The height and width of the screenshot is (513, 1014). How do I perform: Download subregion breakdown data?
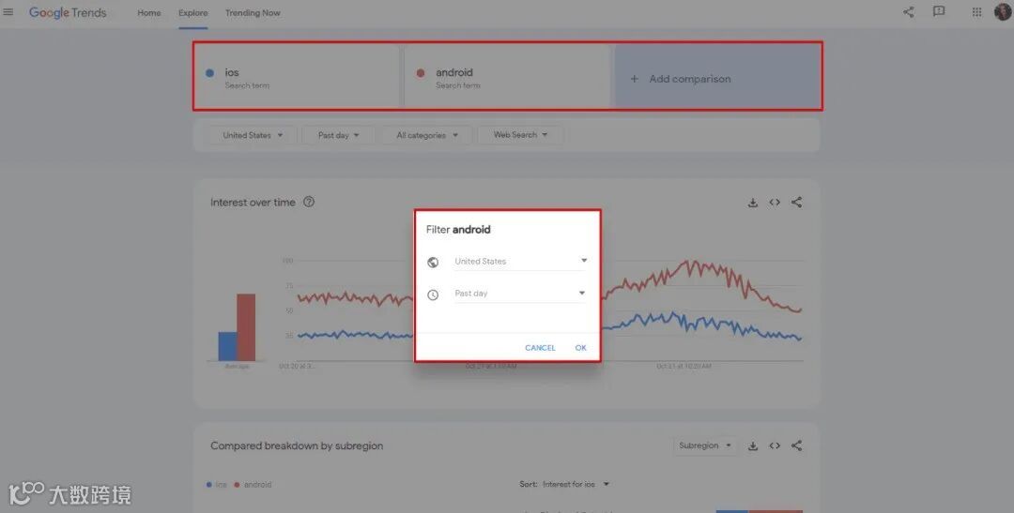(753, 445)
